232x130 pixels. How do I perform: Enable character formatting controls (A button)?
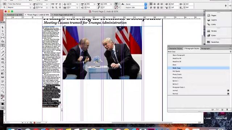pyautogui.click(x=4, y=4)
